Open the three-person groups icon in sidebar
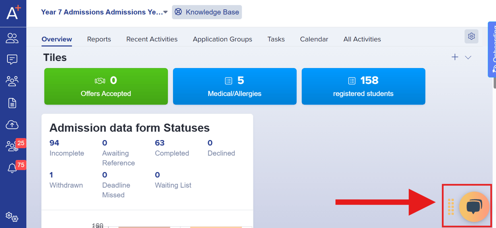The image size is (496, 228). (x=12, y=81)
